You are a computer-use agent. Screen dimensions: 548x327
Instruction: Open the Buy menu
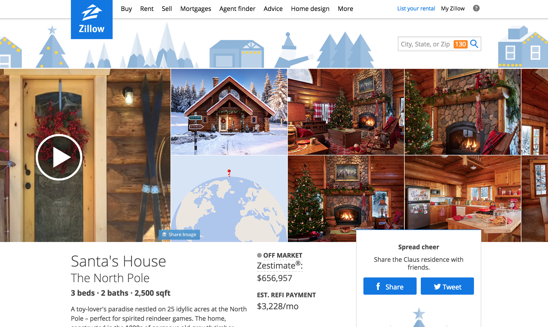pos(126,9)
